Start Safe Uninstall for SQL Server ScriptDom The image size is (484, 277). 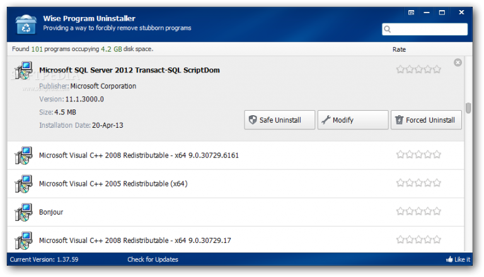[280, 120]
